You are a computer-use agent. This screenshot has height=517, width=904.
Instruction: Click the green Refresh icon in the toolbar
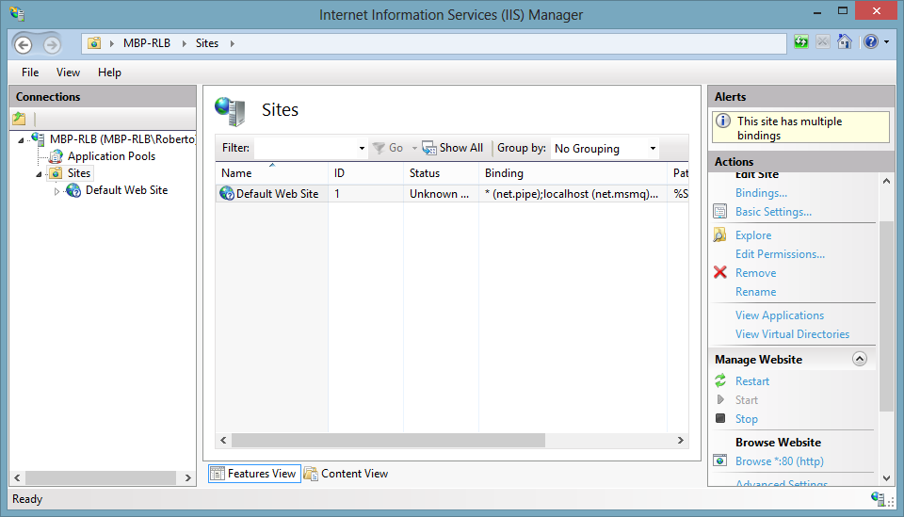[800, 42]
